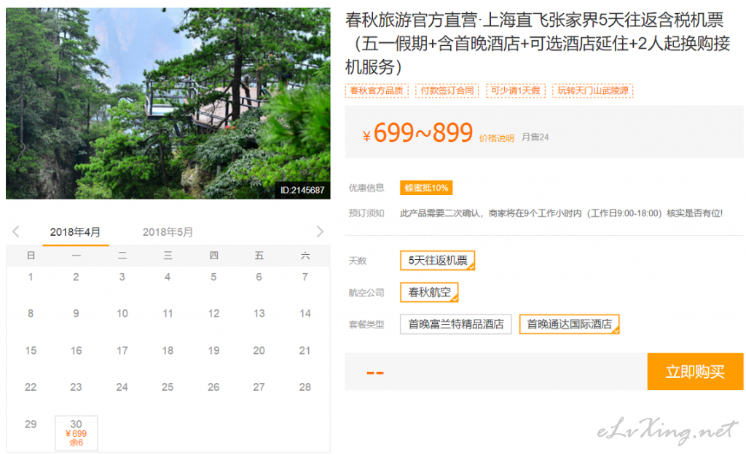746x455 pixels.
Task: Click the 可少请1天假 tag
Action: pyautogui.click(x=516, y=90)
